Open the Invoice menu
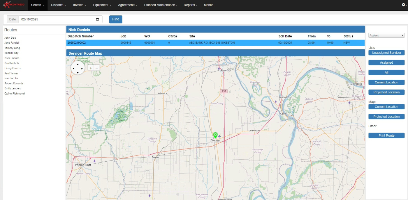The height and width of the screenshot is (200, 408). [80, 5]
